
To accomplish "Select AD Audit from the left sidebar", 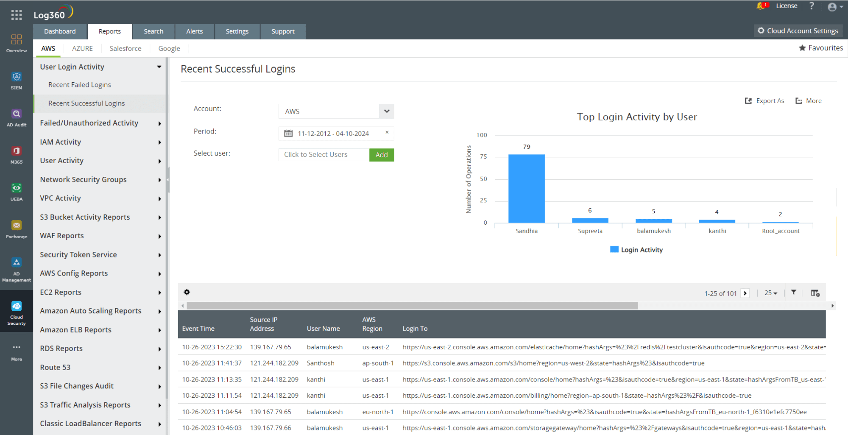I will tap(16, 117).
